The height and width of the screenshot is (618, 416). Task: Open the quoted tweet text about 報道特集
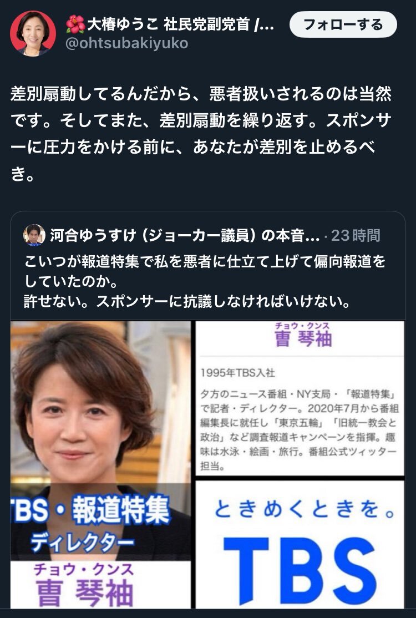[x=205, y=281]
